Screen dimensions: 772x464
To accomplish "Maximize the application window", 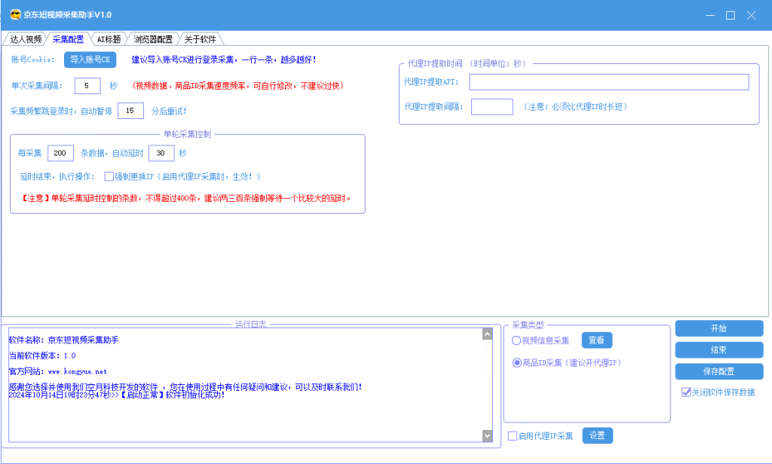I will [731, 15].
